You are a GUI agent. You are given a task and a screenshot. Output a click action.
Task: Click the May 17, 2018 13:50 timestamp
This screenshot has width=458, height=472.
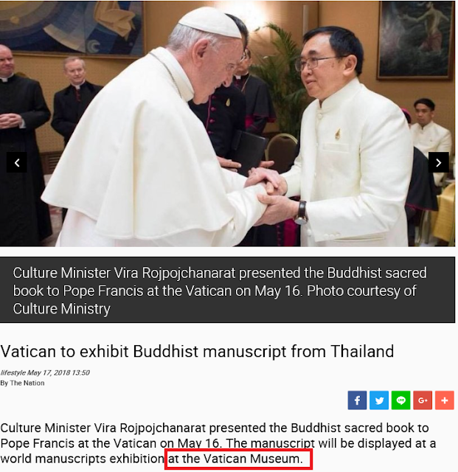(x=58, y=372)
